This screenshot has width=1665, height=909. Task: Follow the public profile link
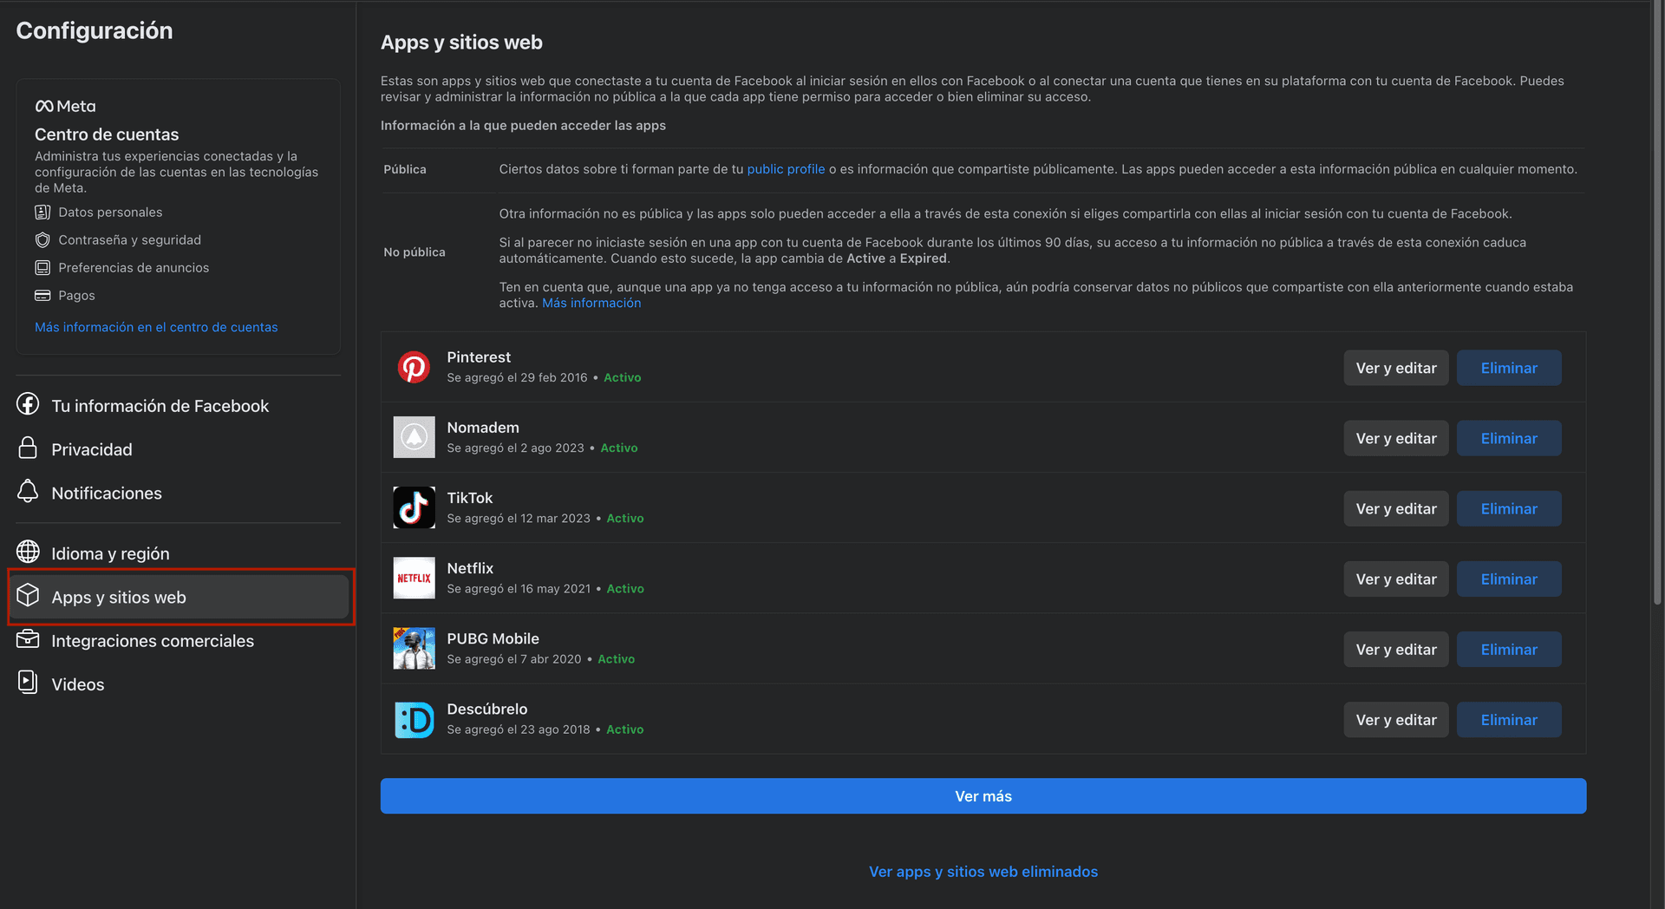[786, 169]
